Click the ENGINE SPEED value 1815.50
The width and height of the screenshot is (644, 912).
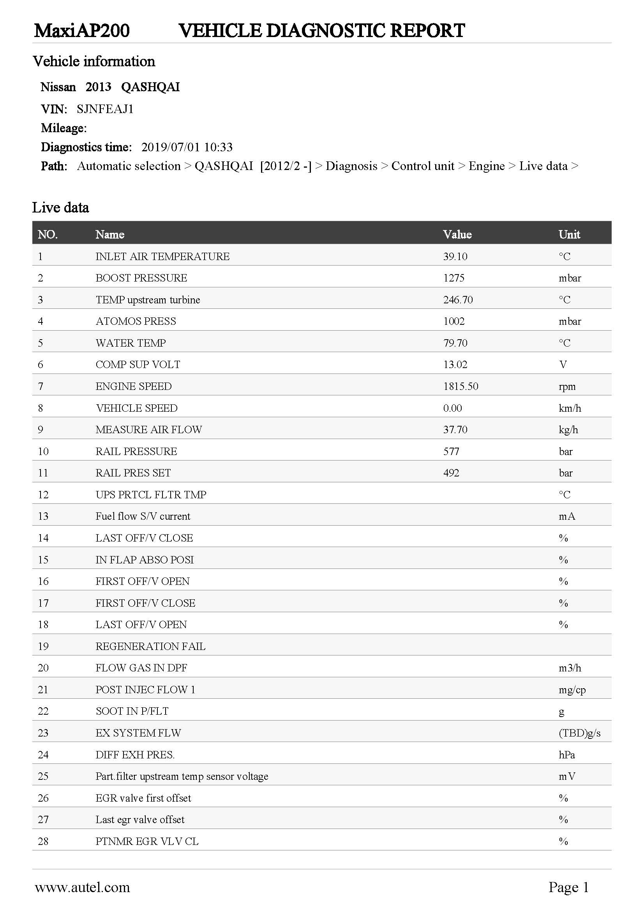(461, 386)
